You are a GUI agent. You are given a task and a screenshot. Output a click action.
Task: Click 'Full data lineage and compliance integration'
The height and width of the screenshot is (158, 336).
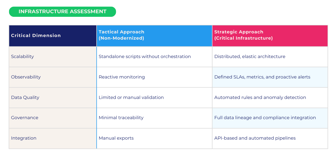[265, 118]
